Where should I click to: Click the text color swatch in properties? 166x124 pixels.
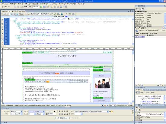[x=46, y=114]
